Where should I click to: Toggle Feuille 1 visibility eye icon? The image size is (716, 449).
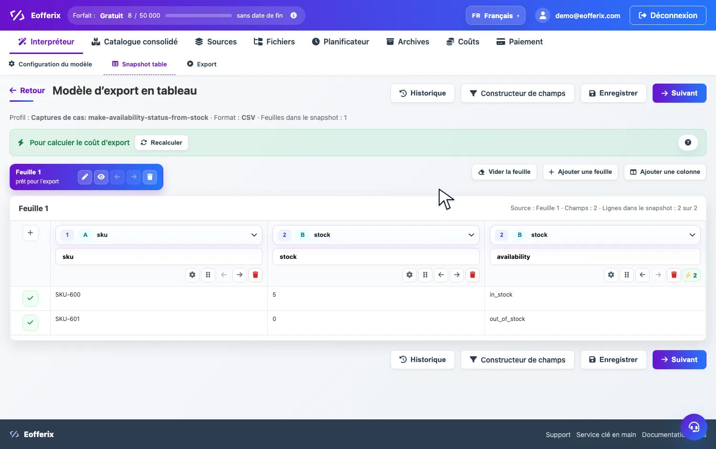pos(101,177)
